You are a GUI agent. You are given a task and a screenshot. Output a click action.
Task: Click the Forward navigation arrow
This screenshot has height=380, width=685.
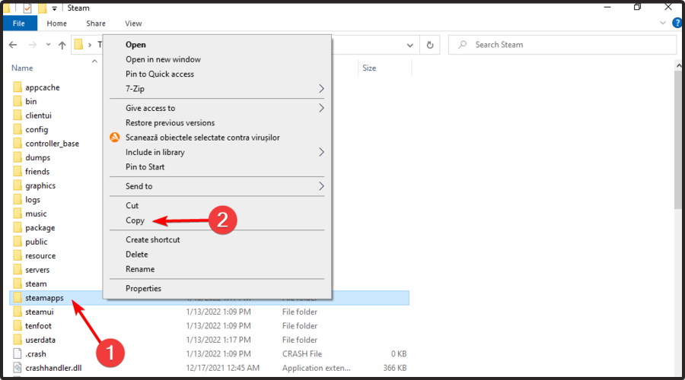click(32, 45)
